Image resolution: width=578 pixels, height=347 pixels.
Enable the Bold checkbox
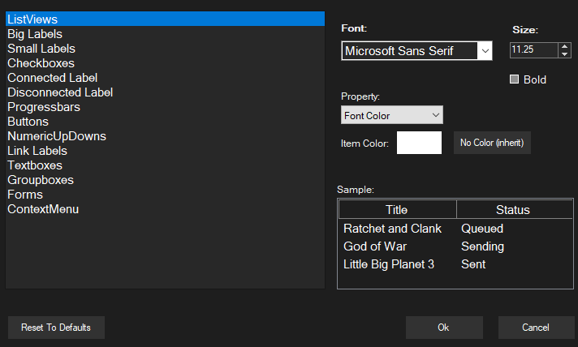pyautogui.click(x=514, y=79)
